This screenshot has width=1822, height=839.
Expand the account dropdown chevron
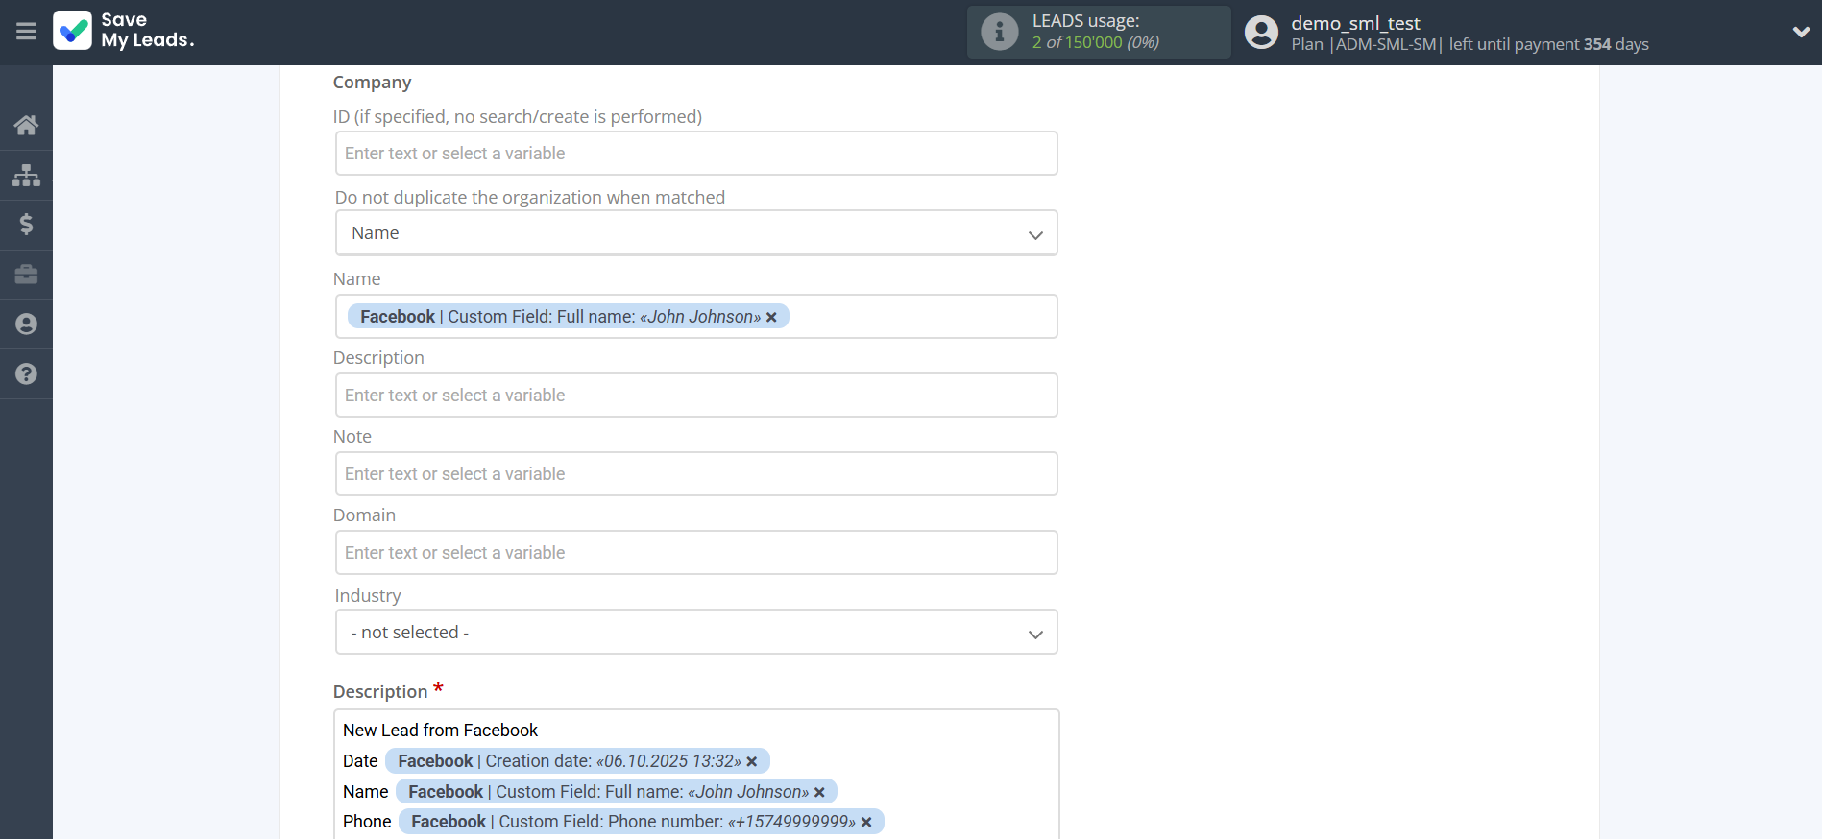(1800, 32)
